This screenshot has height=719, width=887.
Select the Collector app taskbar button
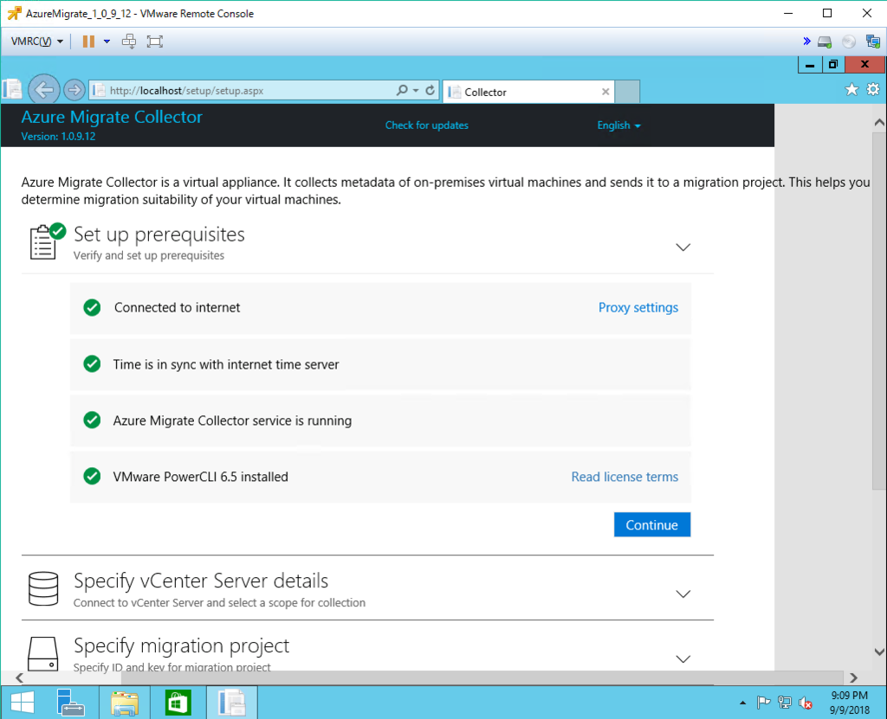click(x=232, y=703)
